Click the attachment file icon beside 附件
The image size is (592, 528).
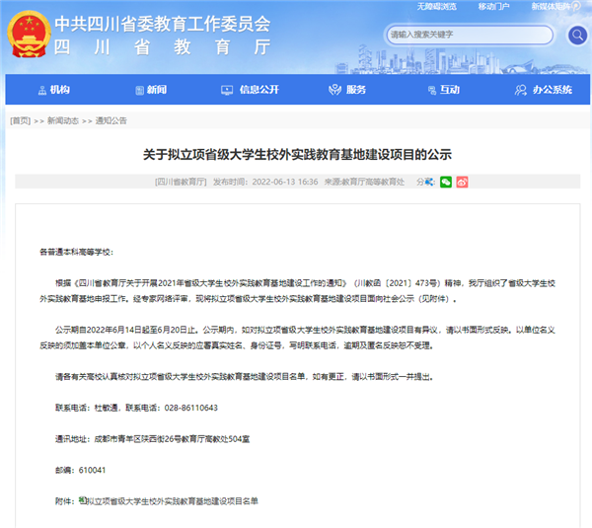[x=81, y=500]
